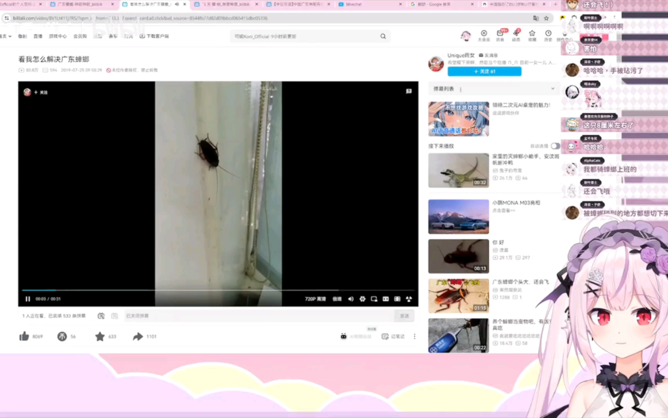Open 小鹏MONA M03亮相 ad title

click(516, 203)
